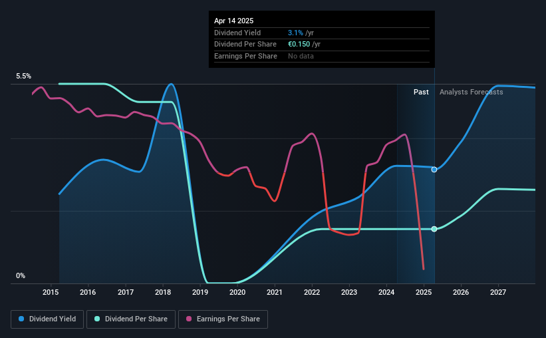Click the 2020 x-axis label
Screen dimensions: 546x338
(x=237, y=292)
